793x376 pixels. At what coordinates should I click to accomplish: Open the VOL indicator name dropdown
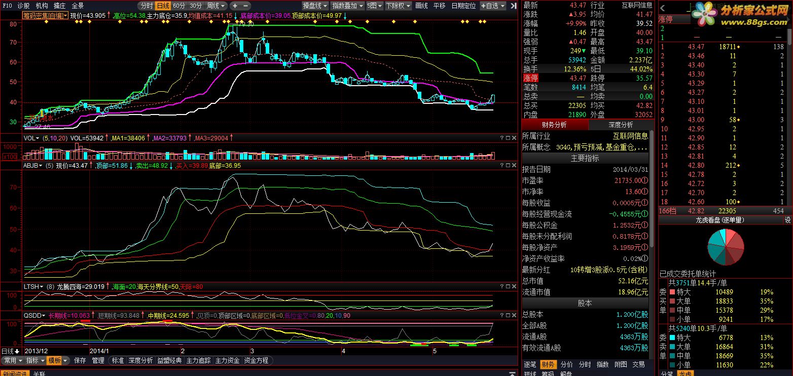coord(30,138)
